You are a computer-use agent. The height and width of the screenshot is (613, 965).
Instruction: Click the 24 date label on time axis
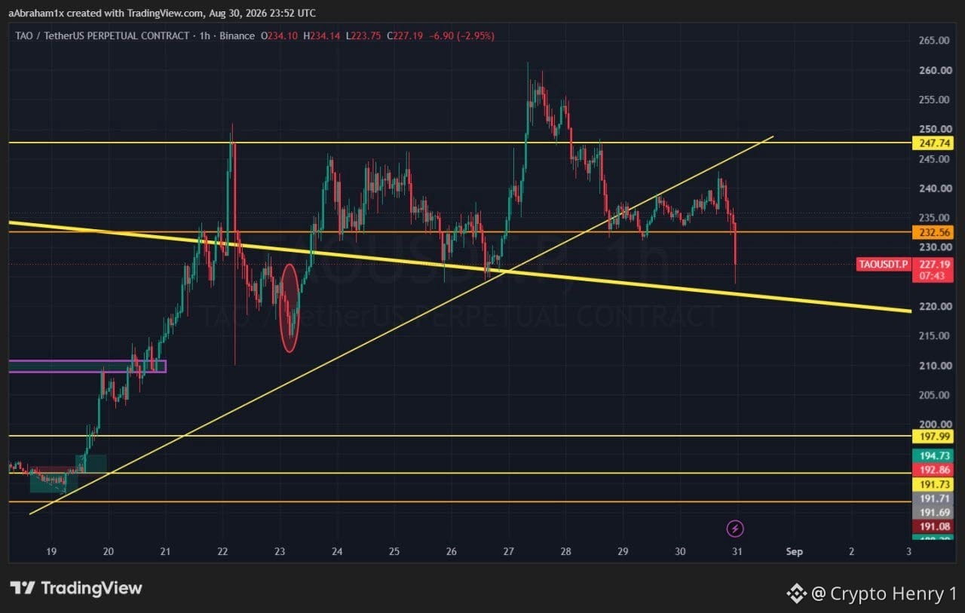(x=337, y=552)
